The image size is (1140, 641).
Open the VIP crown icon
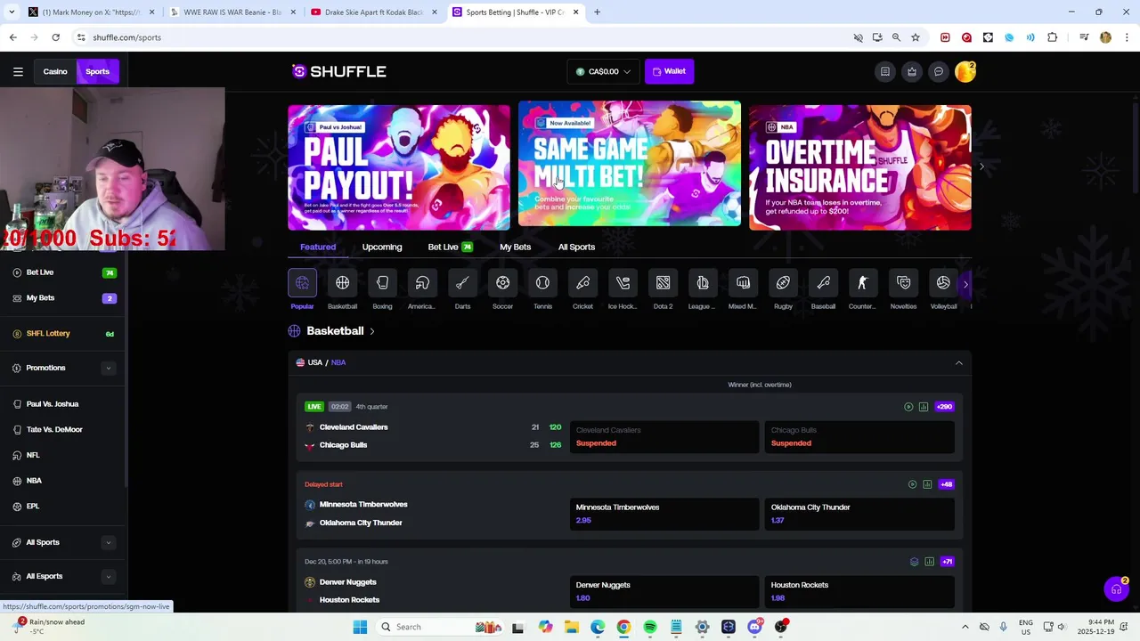pyautogui.click(x=911, y=71)
